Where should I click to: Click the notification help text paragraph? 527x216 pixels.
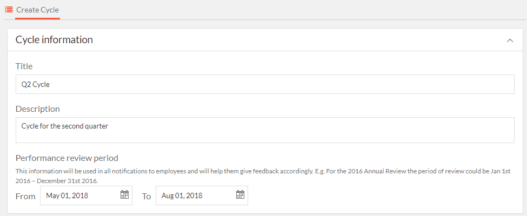point(263,175)
